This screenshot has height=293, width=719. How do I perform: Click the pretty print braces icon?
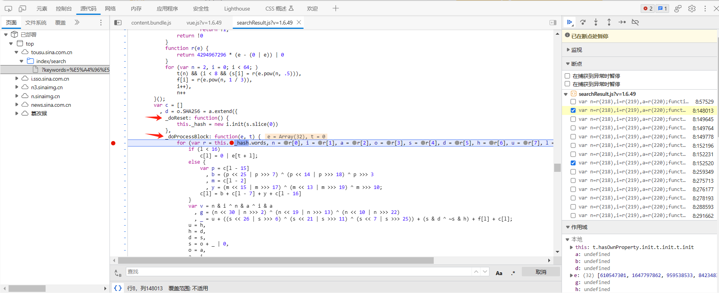[118, 288]
